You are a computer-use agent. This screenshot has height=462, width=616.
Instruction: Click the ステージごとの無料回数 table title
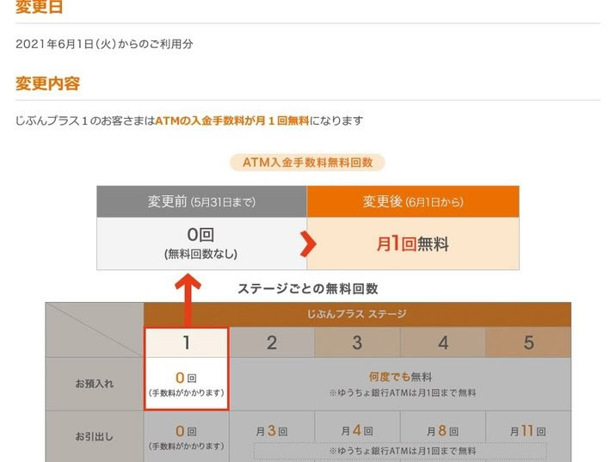[308, 289]
